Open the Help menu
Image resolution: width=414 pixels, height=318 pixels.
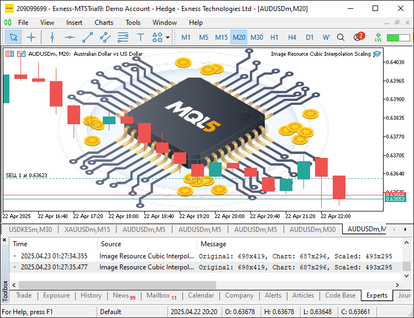click(x=196, y=23)
